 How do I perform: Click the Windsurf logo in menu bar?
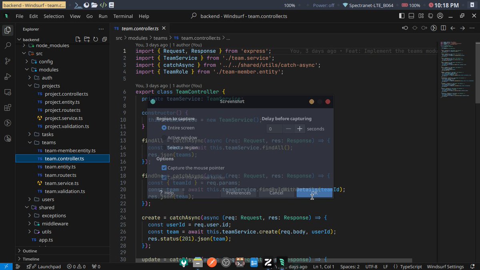coord(7,16)
